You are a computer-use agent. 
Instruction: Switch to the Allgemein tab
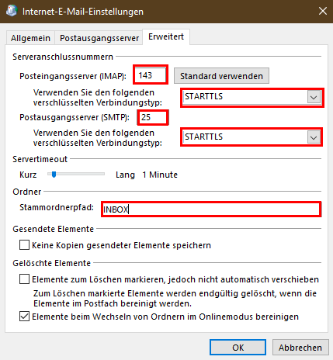pos(30,38)
